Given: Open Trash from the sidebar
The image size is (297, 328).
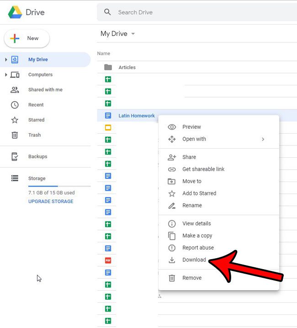Looking at the screenshot, I should coord(34,135).
